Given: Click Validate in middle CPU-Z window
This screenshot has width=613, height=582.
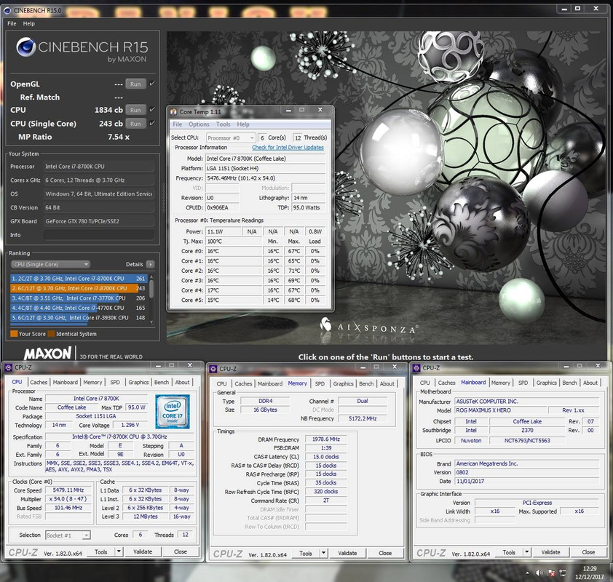Looking at the screenshot, I should click(x=347, y=554).
